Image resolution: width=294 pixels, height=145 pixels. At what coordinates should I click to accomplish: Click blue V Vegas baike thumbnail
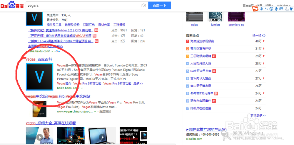[x=39, y=77]
